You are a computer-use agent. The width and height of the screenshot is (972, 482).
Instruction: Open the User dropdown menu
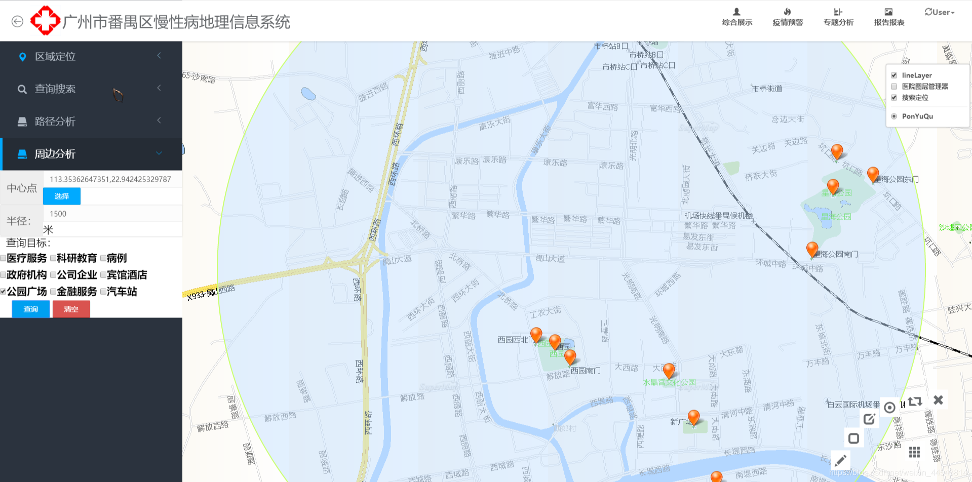coord(940,12)
